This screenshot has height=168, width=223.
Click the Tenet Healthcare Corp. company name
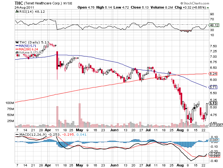(43, 3)
